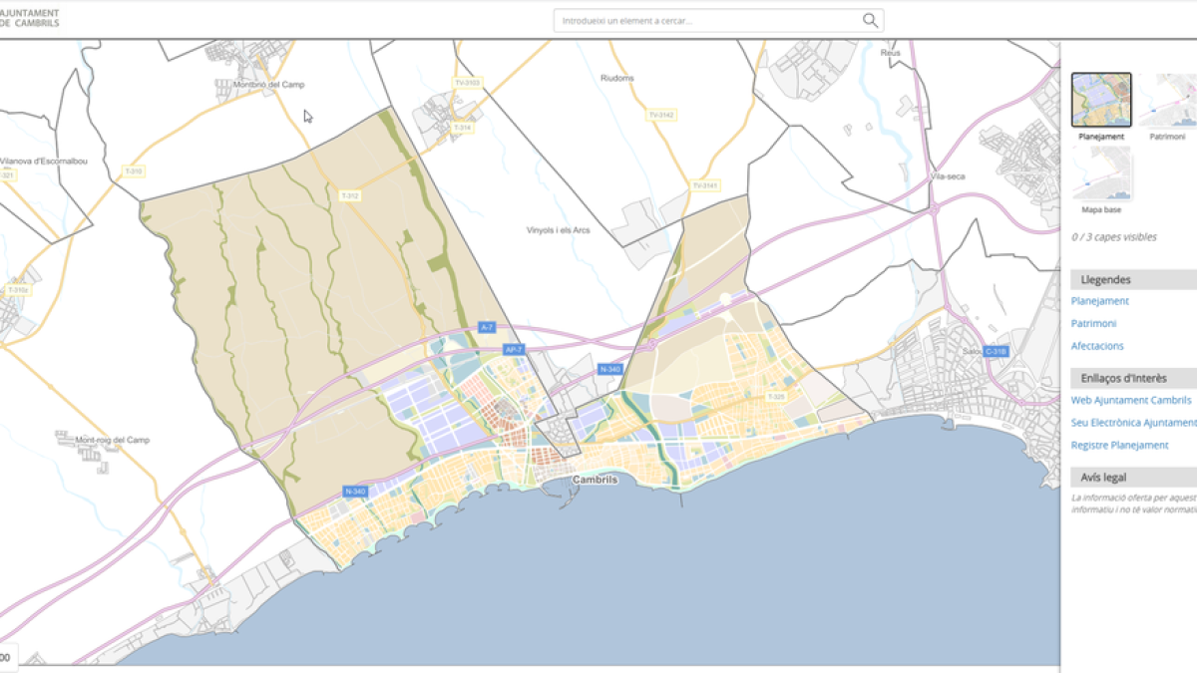Toggle the Planejament layer thumbnail
The width and height of the screenshot is (1197, 673).
[x=1100, y=98]
